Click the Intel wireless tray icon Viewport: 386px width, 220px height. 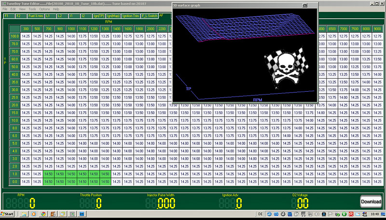[276, 214]
